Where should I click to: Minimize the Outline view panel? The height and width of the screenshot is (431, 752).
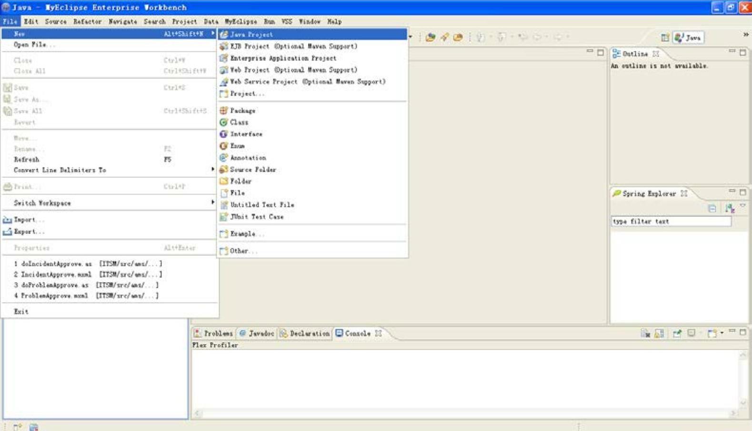pos(732,51)
